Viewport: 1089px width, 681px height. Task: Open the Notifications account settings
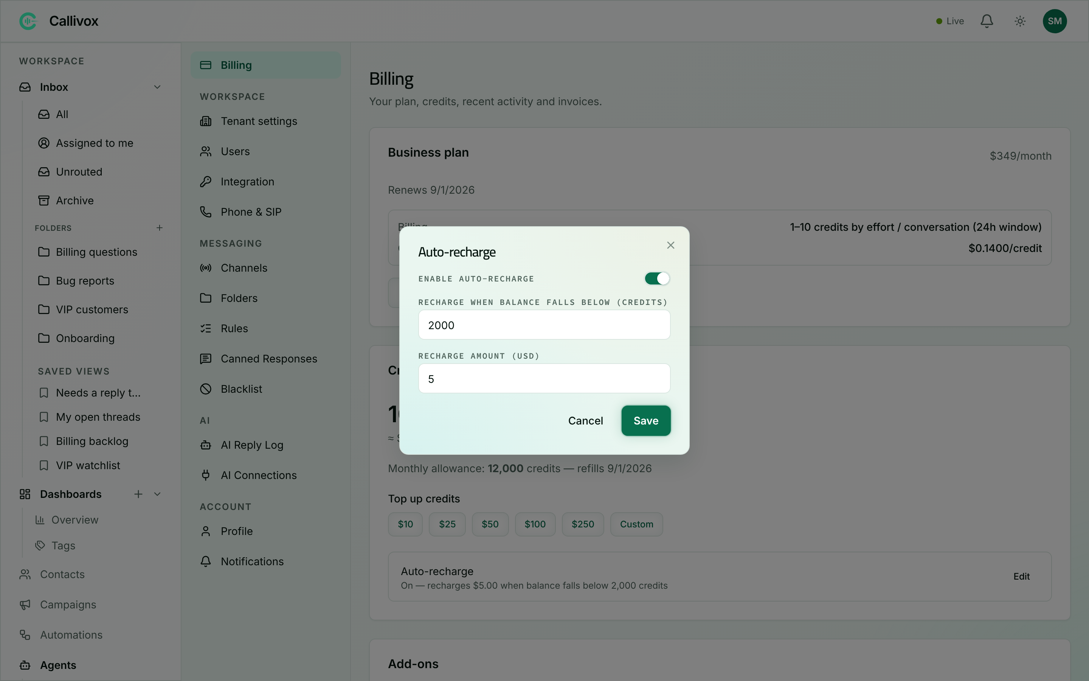click(265, 562)
